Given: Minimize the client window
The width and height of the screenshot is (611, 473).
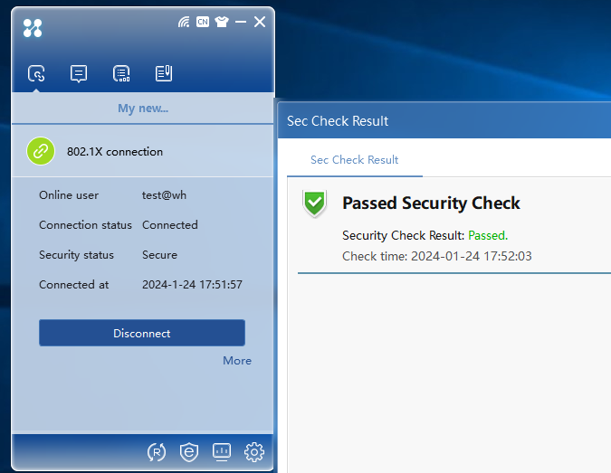Looking at the screenshot, I should (x=241, y=22).
